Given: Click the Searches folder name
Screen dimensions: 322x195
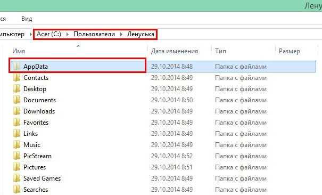Looking at the screenshot, I should click(x=36, y=190).
